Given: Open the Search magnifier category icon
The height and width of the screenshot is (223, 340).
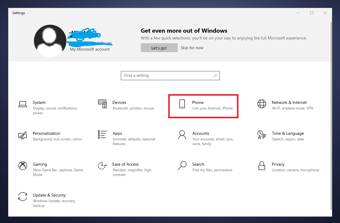Looking at the screenshot, I should click(x=182, y=166).
